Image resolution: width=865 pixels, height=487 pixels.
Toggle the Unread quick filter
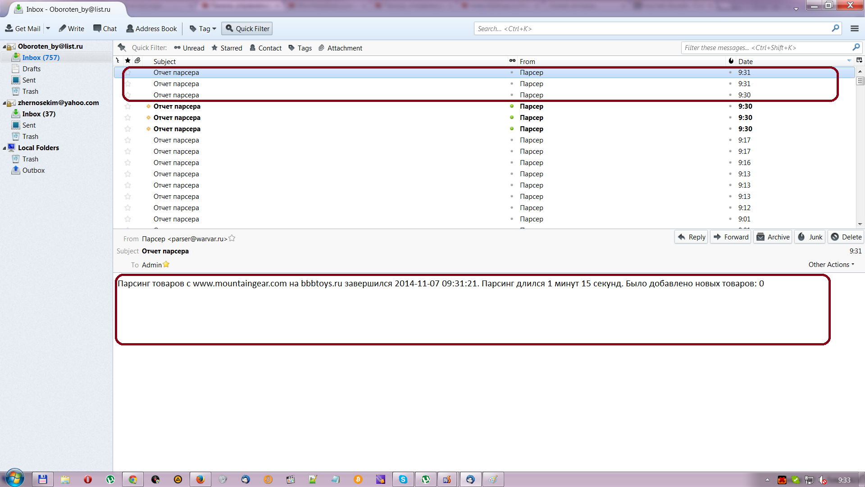coord(189,48)
